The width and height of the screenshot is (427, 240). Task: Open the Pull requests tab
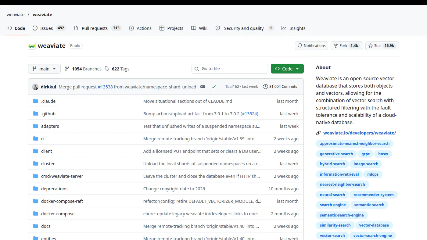point(97,28)
